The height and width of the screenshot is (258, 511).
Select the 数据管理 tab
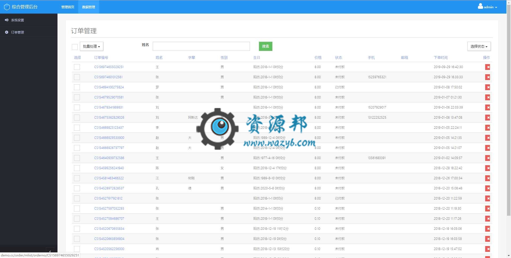coord(89,7)
